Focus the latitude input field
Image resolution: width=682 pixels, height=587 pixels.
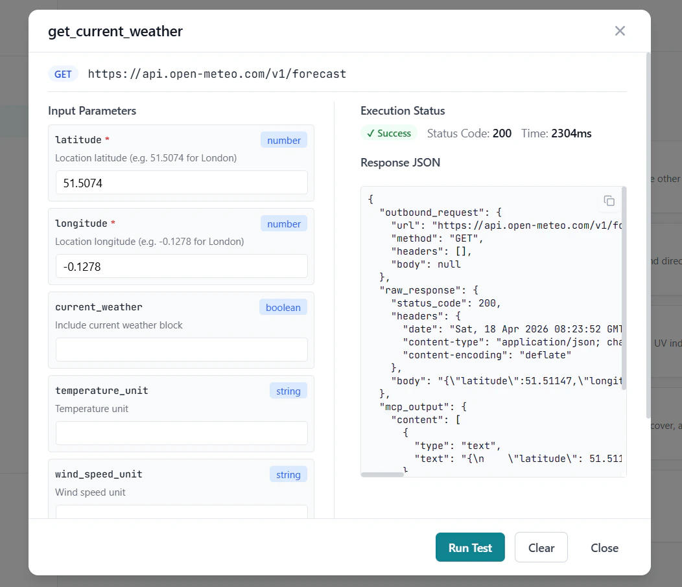pyautogui.click(x=182, y=183)
